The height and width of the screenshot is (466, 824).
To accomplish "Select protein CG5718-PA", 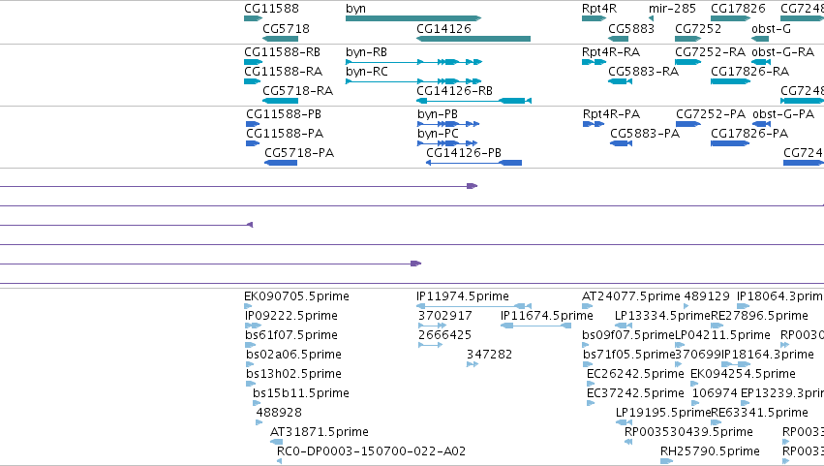I will coord(299,152).
